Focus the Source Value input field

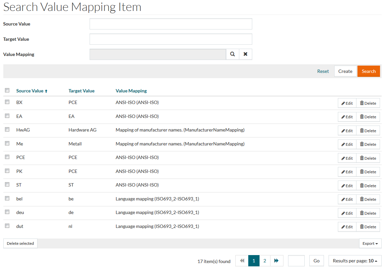(x=171, y=24)
